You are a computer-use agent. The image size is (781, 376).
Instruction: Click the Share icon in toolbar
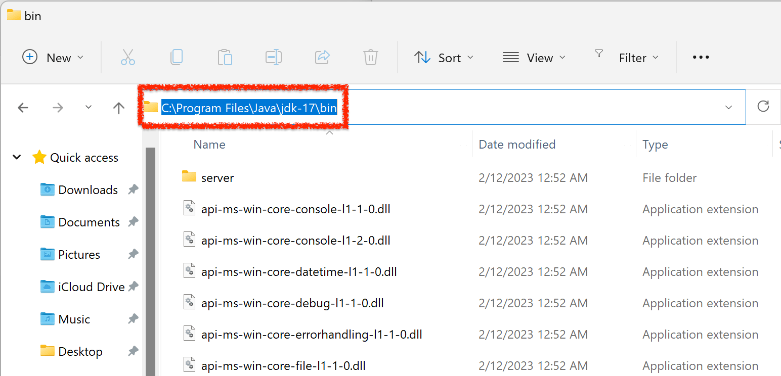(322, 57)
